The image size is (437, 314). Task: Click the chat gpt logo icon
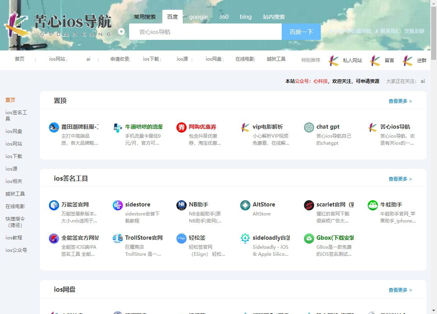[309, 127]
